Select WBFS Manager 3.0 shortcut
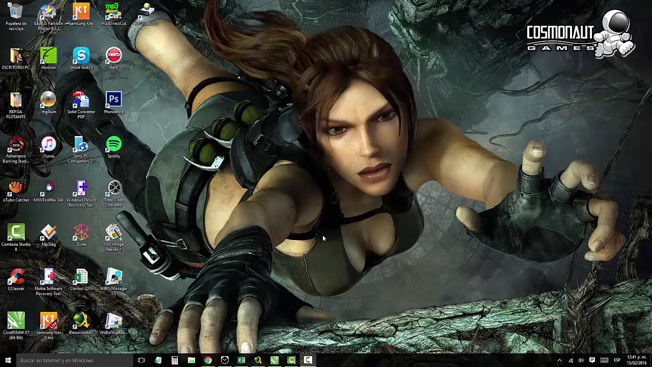The height and width of the screenshot is (367, 652). pyautogui.click(x=114, y=282)
